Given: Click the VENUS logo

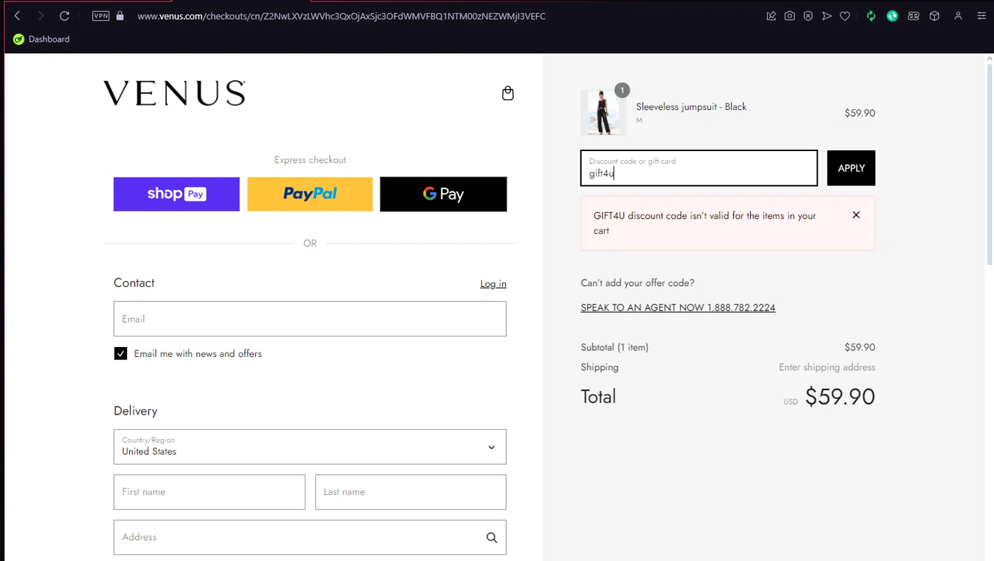Looking at the screenshot, I should (x=174, y=93).
